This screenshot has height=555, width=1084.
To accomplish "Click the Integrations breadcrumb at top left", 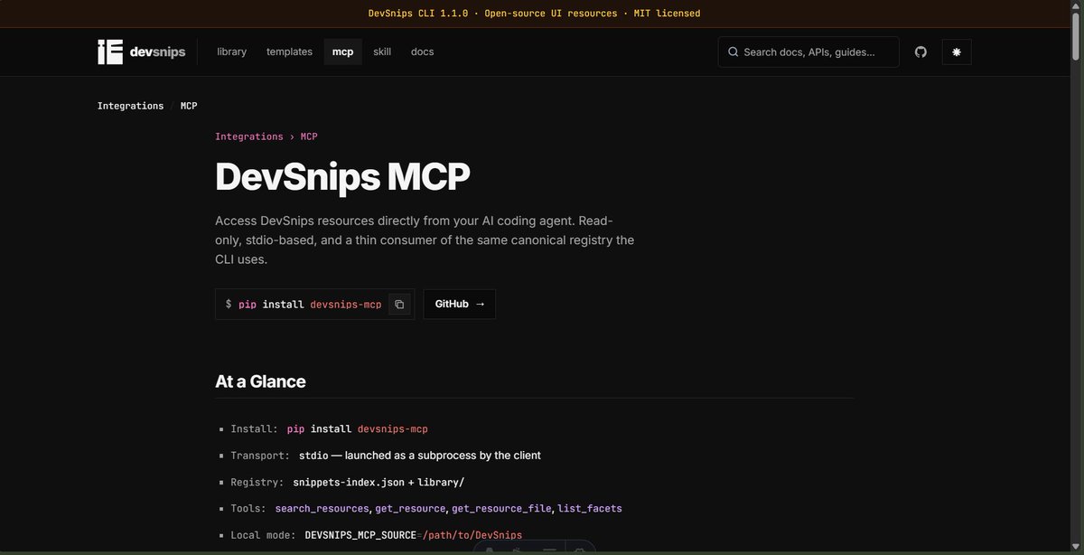I will pos(130,106).
